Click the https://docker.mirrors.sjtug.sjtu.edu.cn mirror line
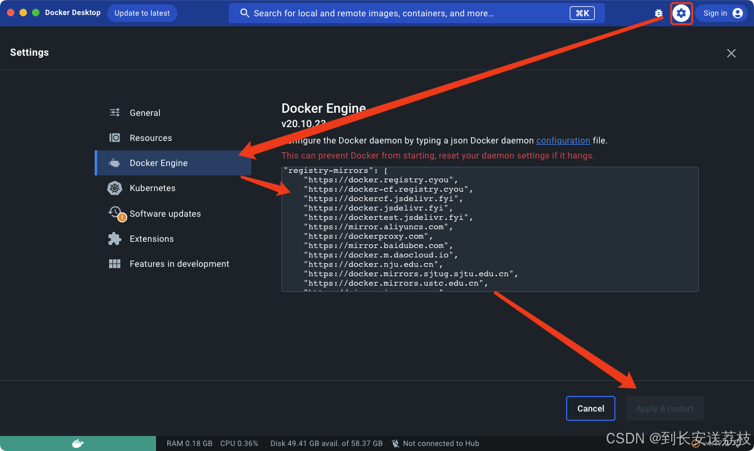Screen dimensions: 754x451 pyautogui.click(x=411, y=274)
